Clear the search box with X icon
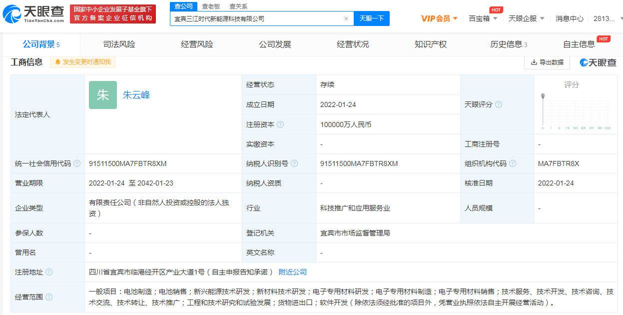The width and height of the screenshot is (623, 315). [x=346, y=18]
